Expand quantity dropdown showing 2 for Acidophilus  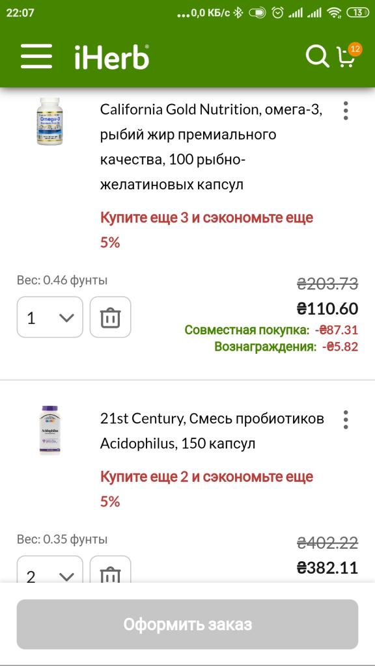point(50,570)
